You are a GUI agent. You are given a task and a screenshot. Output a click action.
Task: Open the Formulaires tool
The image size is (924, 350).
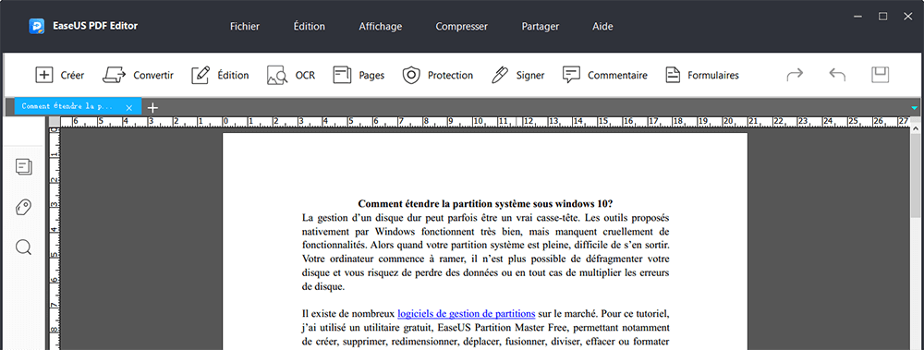click(x=701, y=75)
